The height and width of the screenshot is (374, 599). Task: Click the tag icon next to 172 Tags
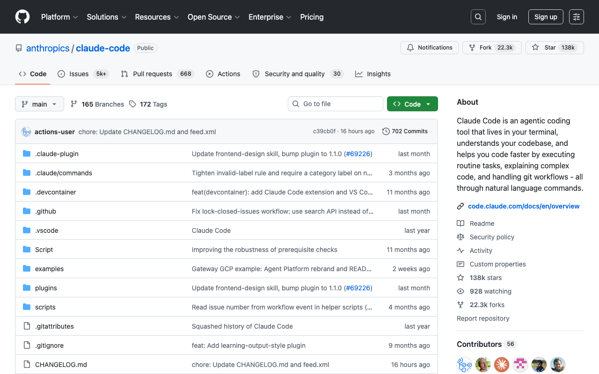point(133,104)
